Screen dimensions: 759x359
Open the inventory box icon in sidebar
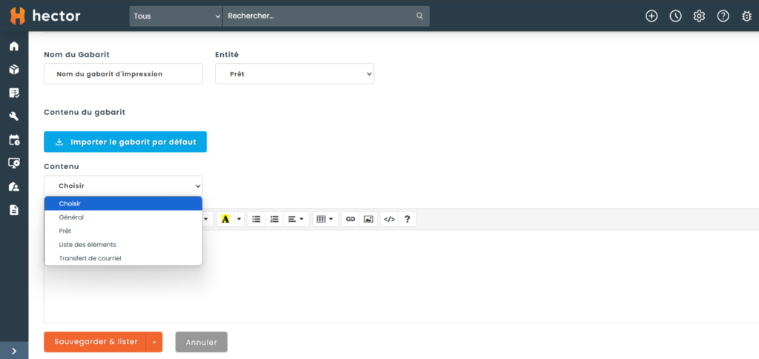click(x=13, y=70)
